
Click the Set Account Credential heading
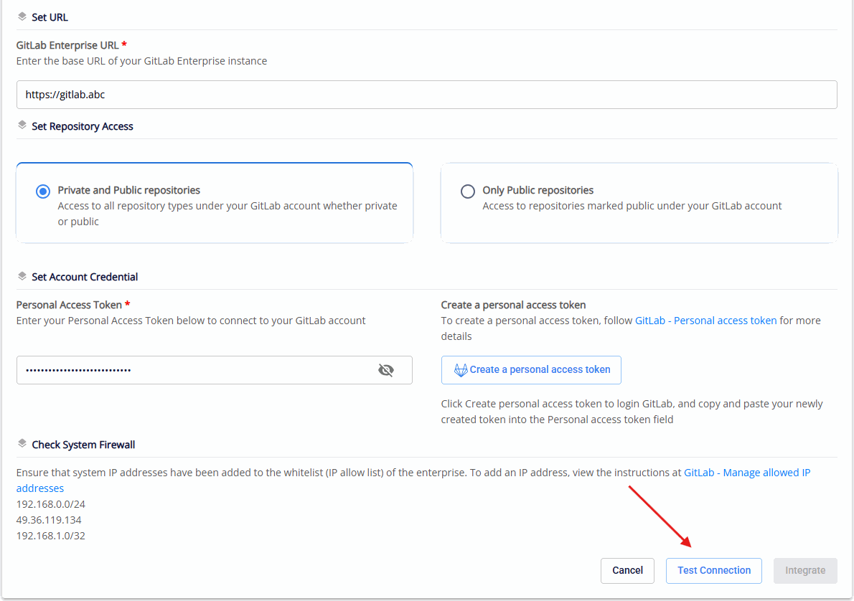tap(85, 277)
